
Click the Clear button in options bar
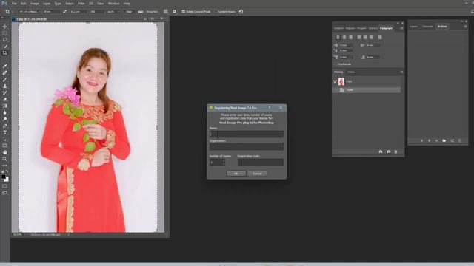(129, 12)
